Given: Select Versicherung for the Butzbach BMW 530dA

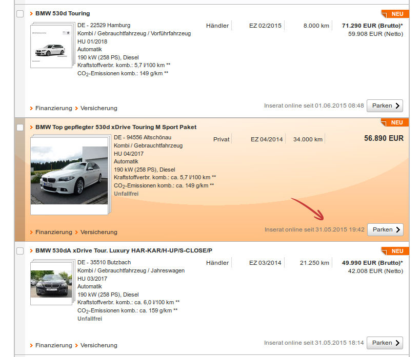Looking at the screenshot, I should click(x=98, y=345).
